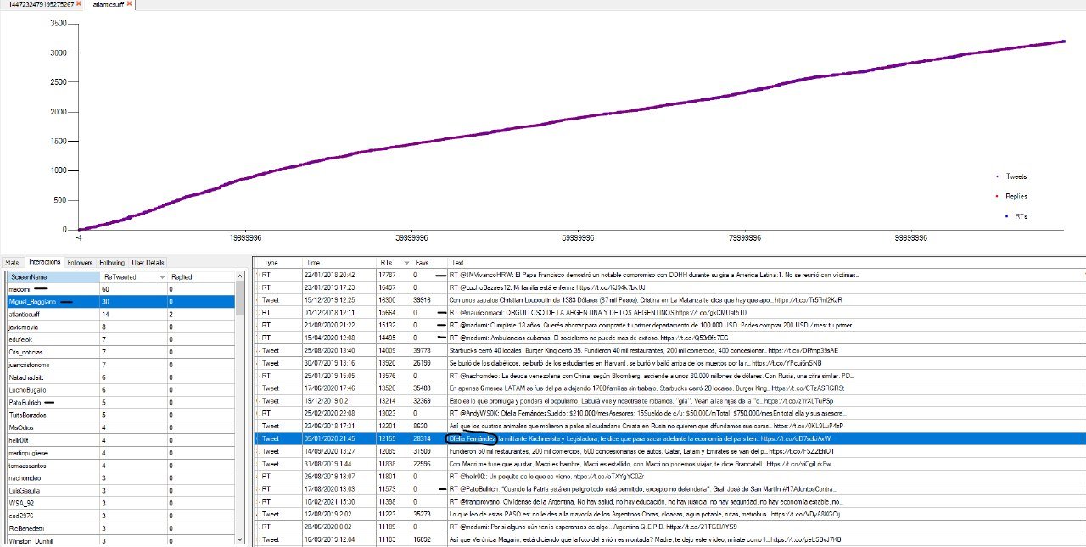Close the 1447232479195275267 tab using X icon
The height and width of the screenshot is (547, 1086).
(x=79, y=4)
